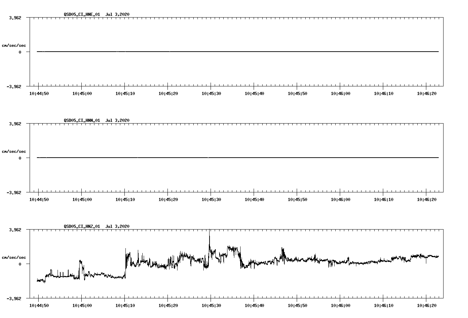Screen dimensions: 468x318
Task: Click the QSD05_CI_HNZ_01 plot title
Action: coord(96,226)
